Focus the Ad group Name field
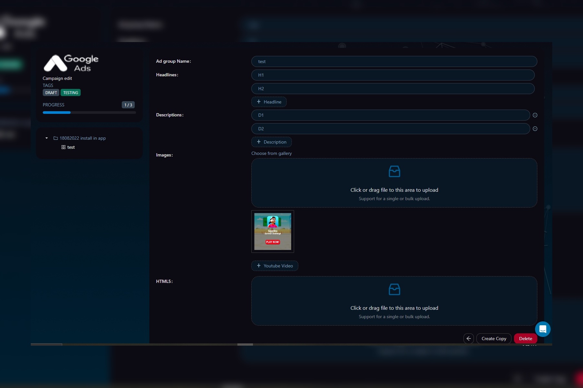583x388 pixels. point(394,61)
